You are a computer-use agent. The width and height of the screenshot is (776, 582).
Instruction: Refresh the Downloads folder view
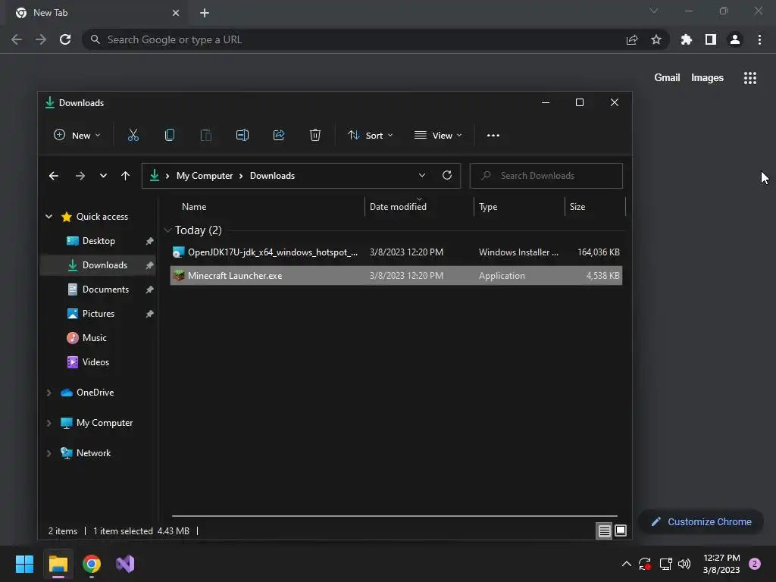(447, 175)
